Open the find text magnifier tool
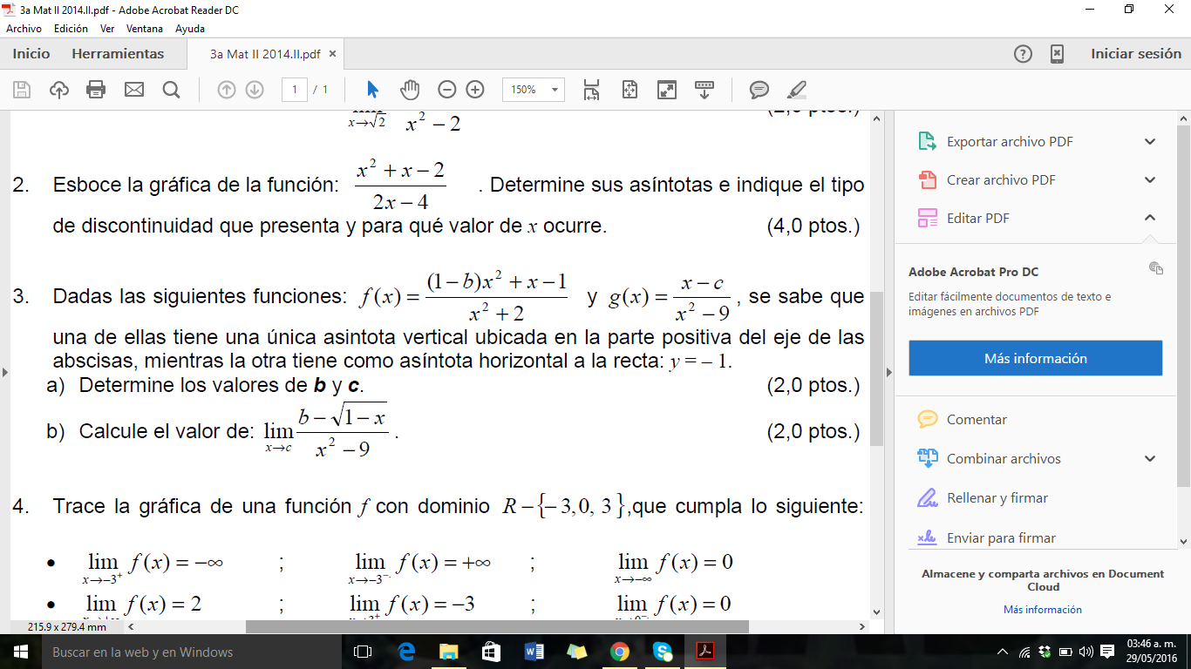Screen dimensions: 1191x669 click(171, 90)
